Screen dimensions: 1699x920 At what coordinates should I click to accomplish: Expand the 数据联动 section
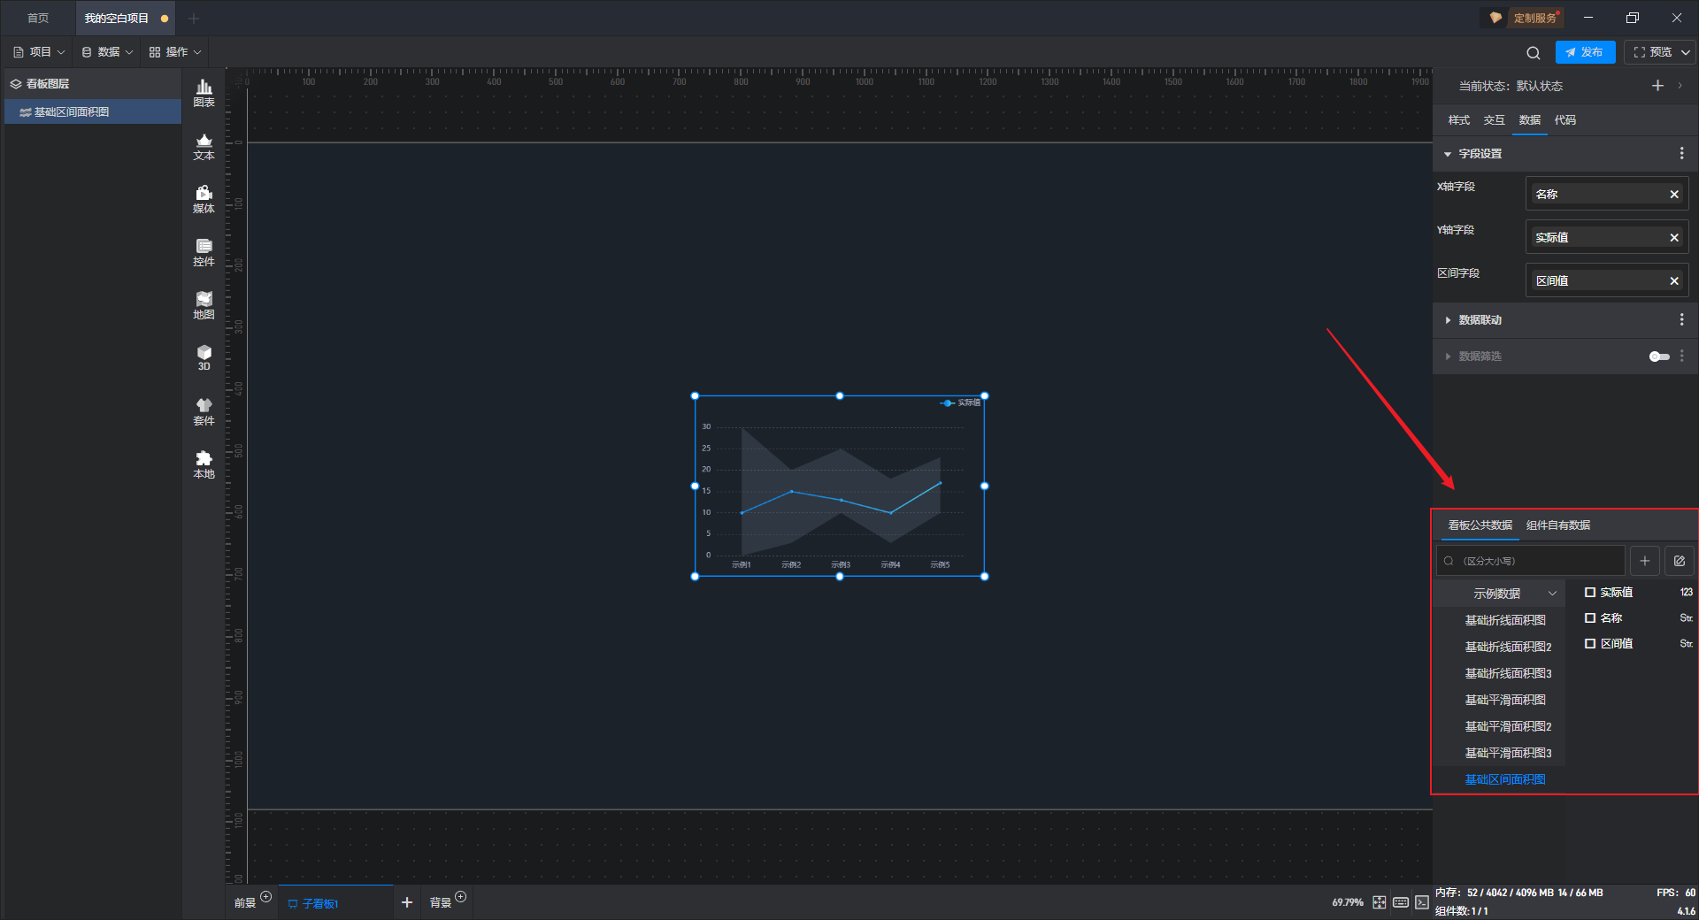(x=1448, y=320)
